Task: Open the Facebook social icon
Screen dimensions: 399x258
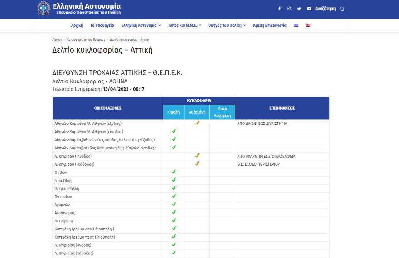Action: [279, 9]
